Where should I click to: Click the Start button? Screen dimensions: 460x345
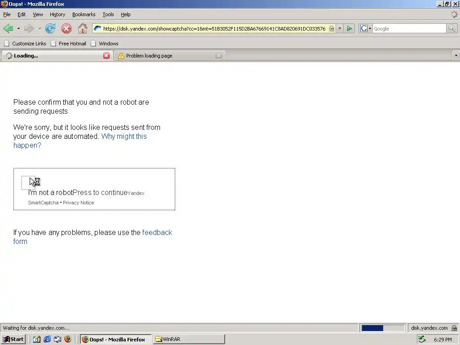coord(13,339)
